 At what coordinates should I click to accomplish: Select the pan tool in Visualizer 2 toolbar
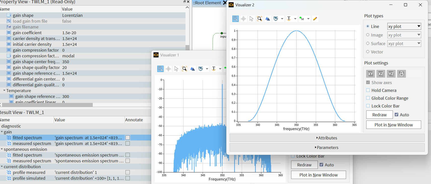point(243,19)
